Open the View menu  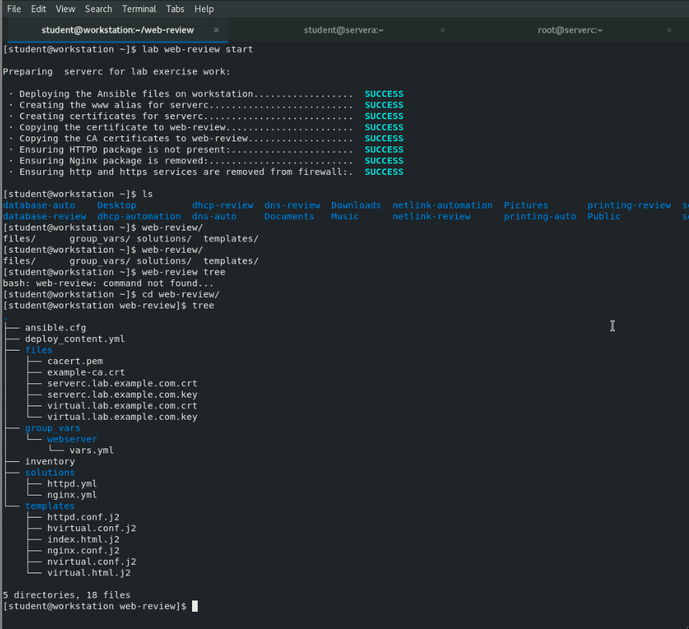tap(66, 9)
